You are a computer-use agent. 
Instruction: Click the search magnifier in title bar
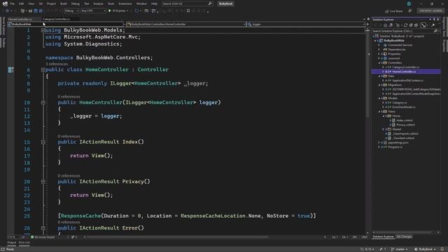pyautogui.click(x=210, y=3)
